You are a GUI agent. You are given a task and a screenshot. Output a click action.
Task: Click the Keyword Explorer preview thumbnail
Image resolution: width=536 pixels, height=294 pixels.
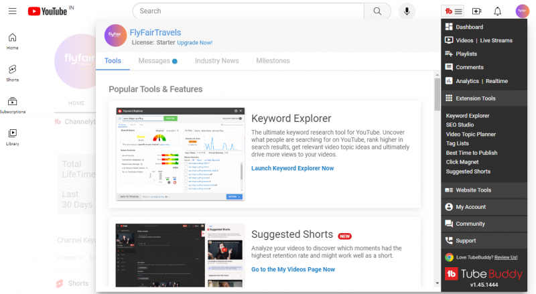[180, 153]
